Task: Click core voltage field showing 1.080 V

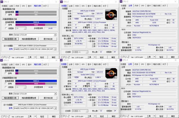Action: (x=98, y=77)
